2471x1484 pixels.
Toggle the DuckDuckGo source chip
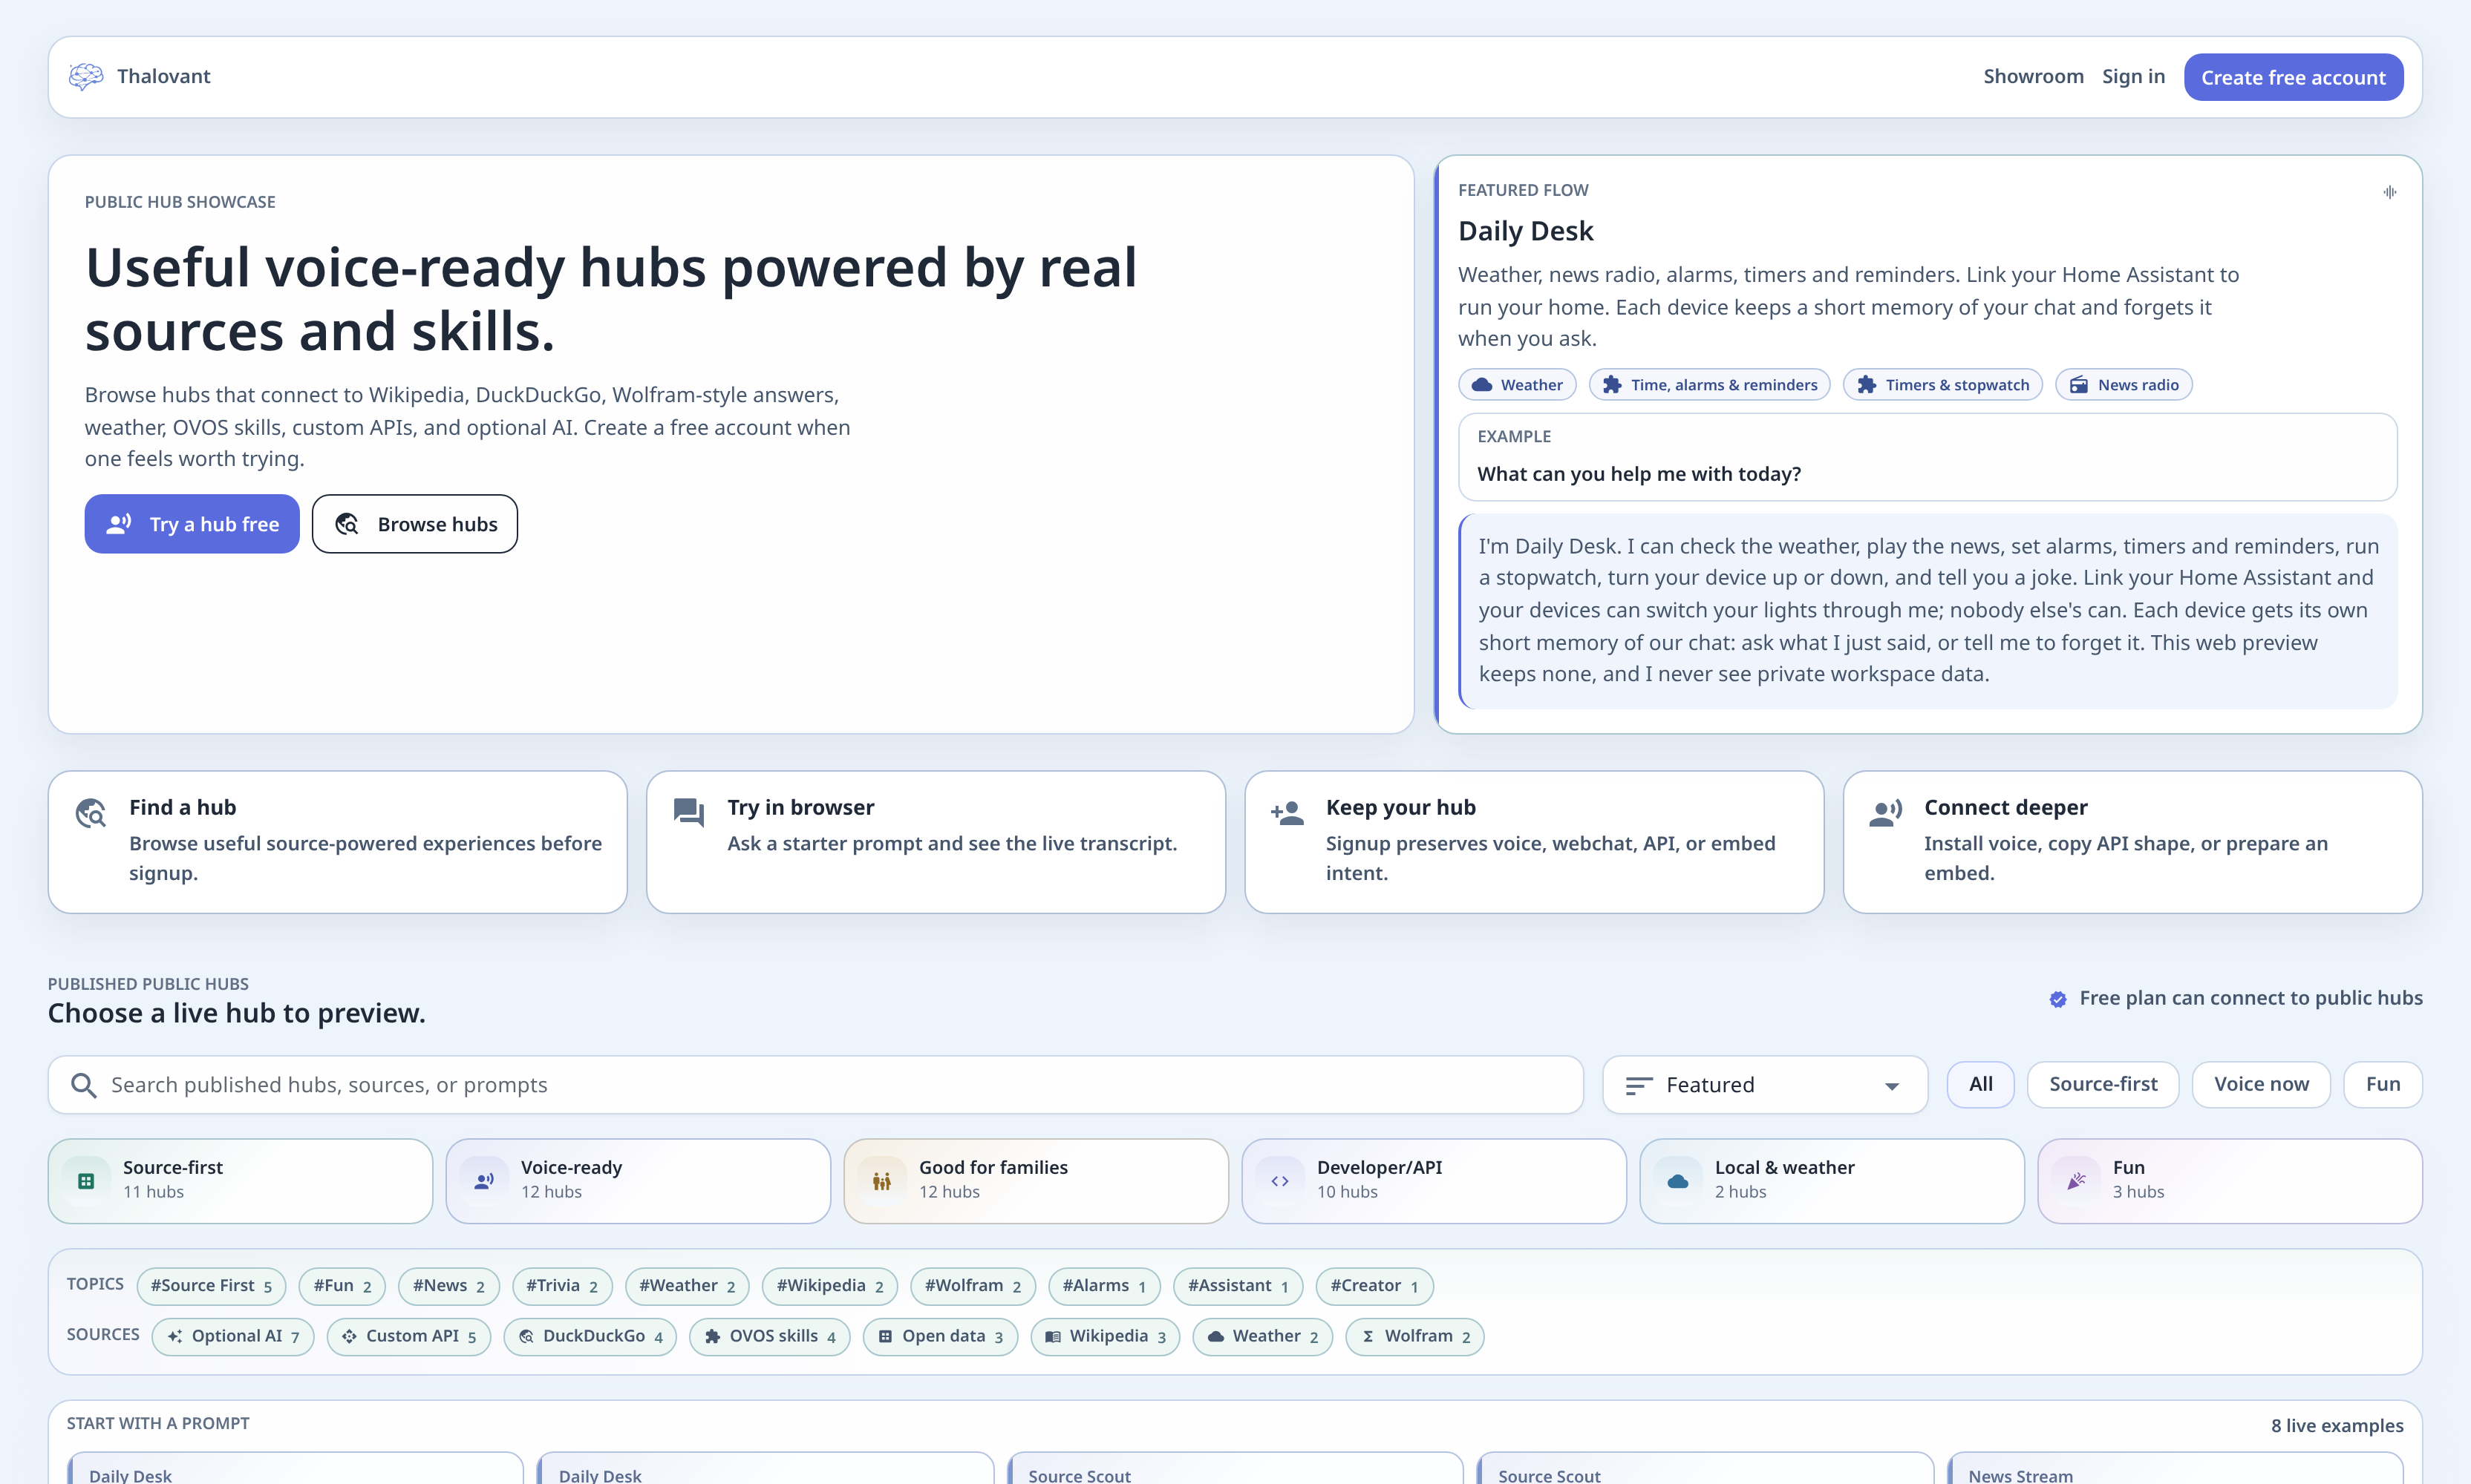[590, 1337]
